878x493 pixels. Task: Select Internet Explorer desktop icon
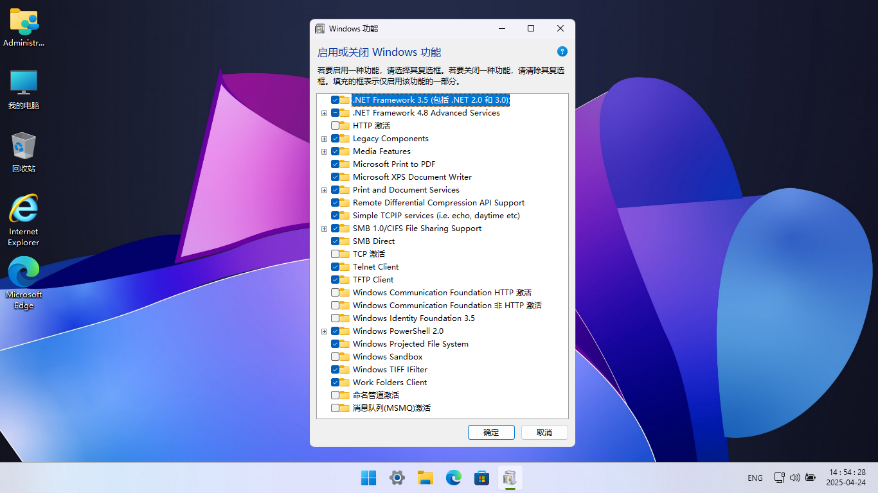tap(24, 220)
